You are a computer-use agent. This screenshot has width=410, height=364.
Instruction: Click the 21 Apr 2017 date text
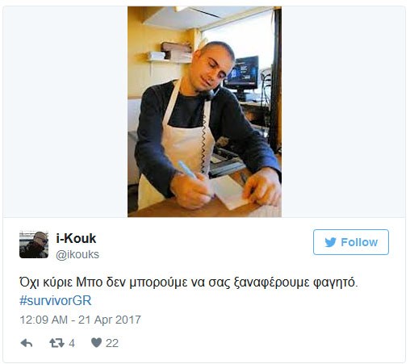[x=110, y=320]
